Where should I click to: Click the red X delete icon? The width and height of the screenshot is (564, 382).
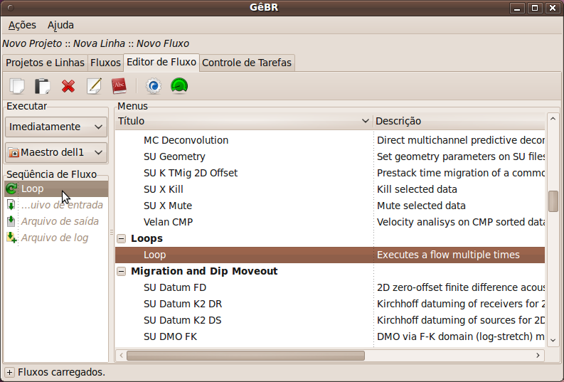[x=68, y=86]
